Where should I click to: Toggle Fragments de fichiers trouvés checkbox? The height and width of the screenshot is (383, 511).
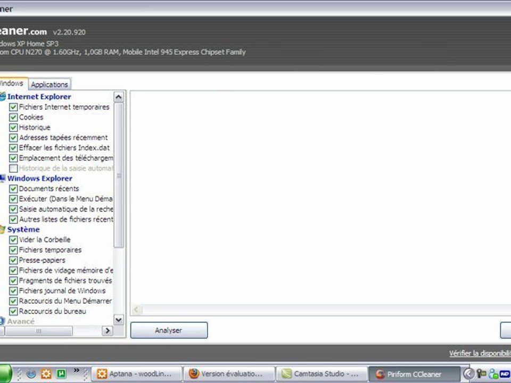13,281
